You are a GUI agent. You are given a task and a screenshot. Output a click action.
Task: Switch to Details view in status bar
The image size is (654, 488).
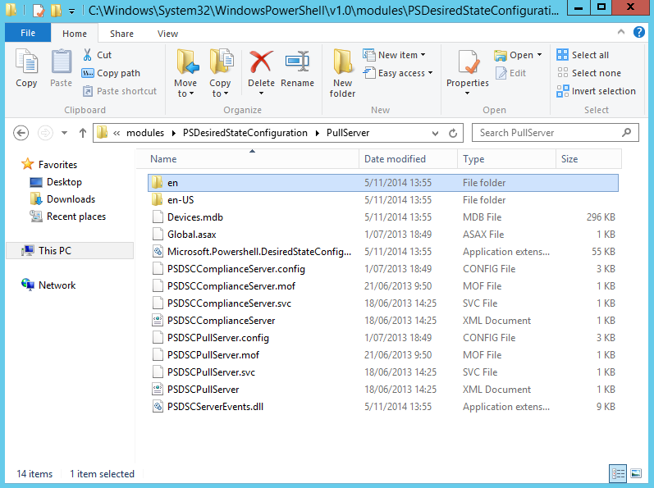(618, 473)
